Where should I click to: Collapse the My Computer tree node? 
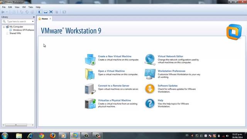point(4,27)
